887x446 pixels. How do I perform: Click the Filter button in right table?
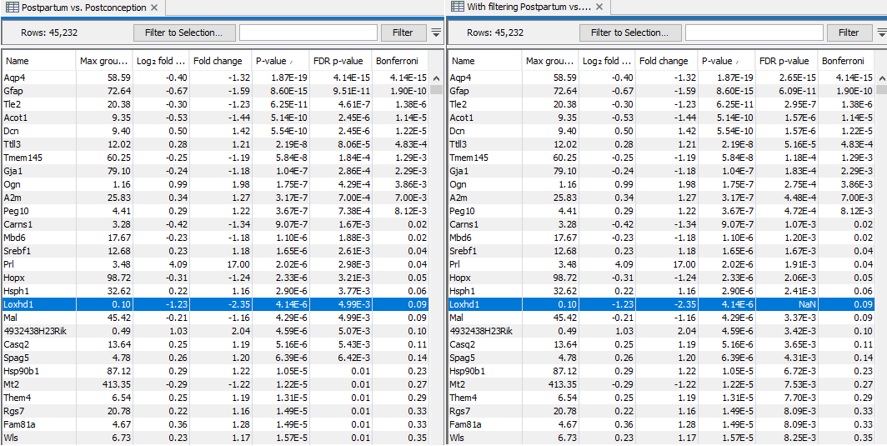[849, 33]
